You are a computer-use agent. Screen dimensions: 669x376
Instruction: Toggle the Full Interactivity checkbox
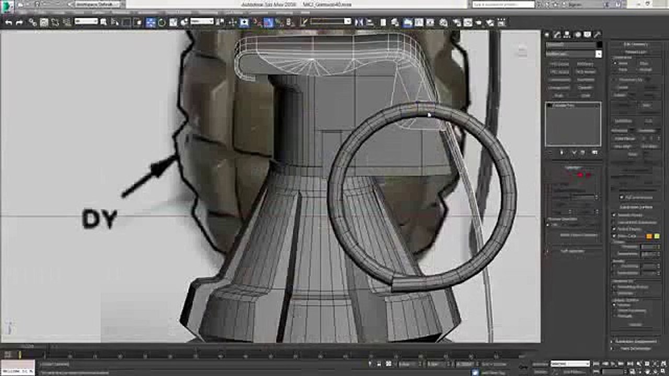[622, 197]
